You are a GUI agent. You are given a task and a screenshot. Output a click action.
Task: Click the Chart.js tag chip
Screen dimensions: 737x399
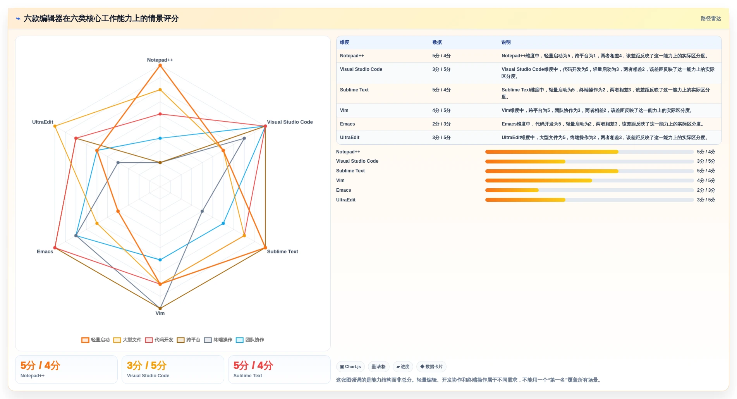350,366
